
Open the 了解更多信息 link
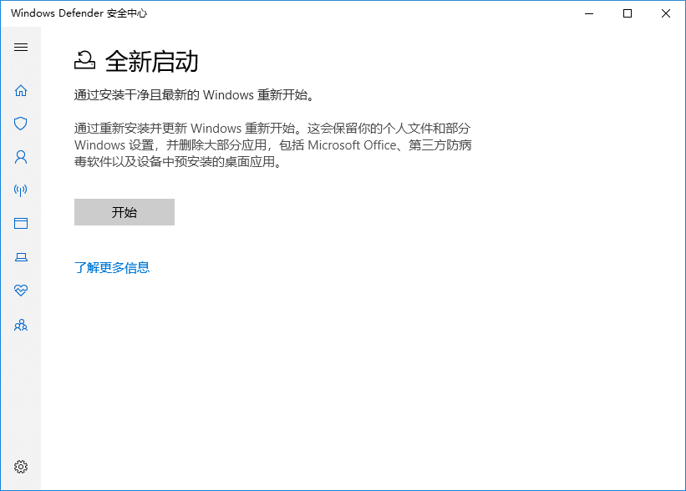pos(112,267)
